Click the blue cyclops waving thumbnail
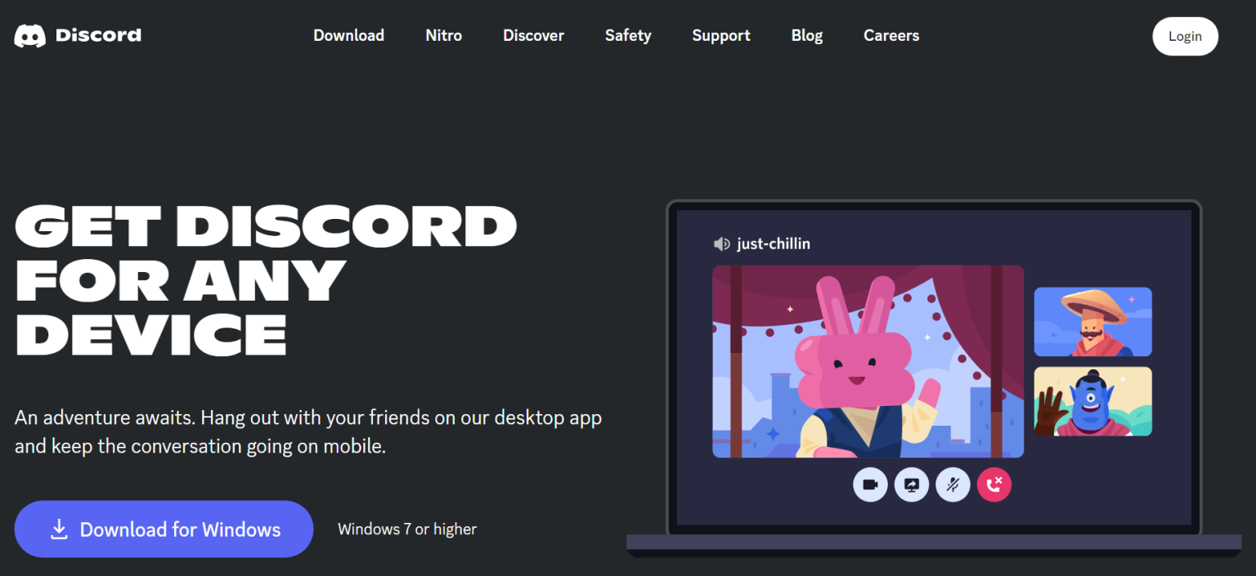Image resolution: width=1256 pixels, height=576 pixels. (1092, 401)
